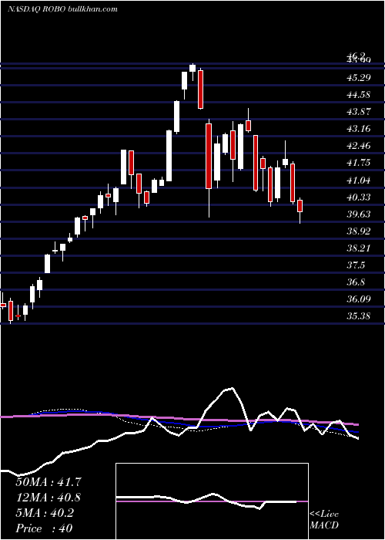The width and height of the screenshot is (385, 540).
Task: Click the <<Live MACD label
Action: click(x=324, y=520)
